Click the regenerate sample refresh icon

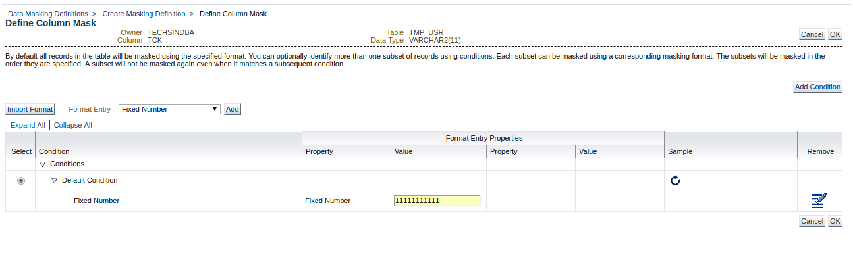point(675,181)
